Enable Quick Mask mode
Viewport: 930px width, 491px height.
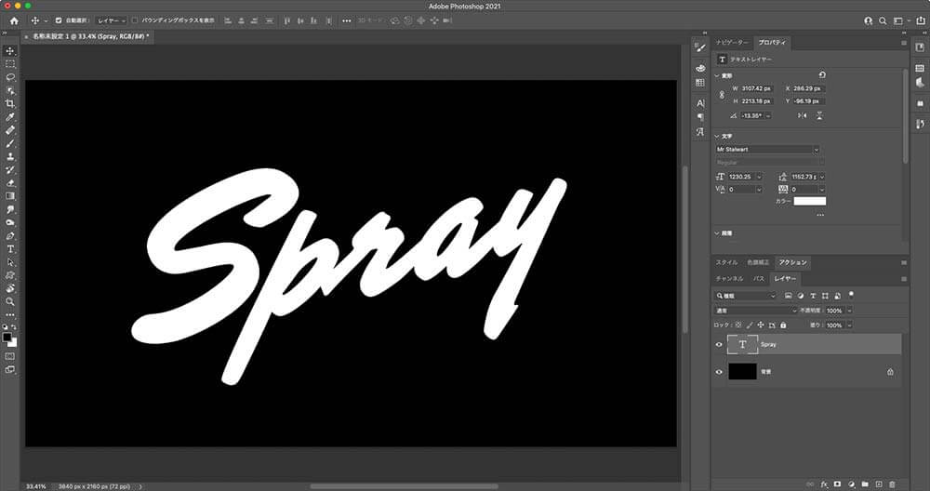coord(10,356)
